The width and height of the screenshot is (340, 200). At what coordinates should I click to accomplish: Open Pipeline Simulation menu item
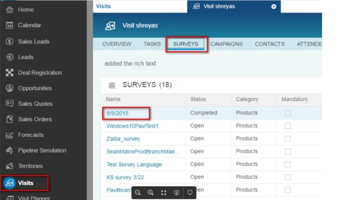(x=42, y=150)
